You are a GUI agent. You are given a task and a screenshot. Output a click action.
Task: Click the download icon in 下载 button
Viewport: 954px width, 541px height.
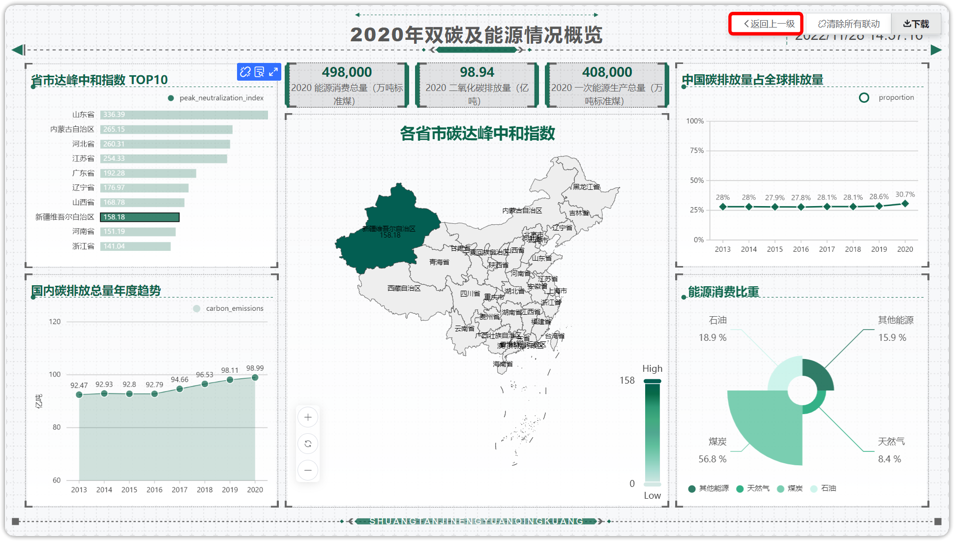click(907, 23)
